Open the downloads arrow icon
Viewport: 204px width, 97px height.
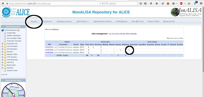151,4
